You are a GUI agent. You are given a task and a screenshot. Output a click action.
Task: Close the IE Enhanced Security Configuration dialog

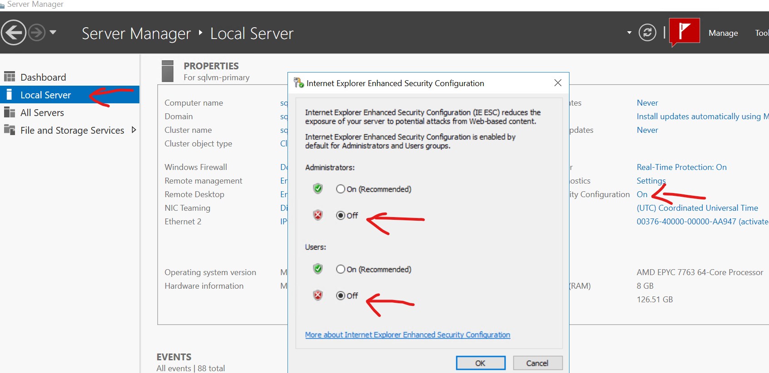point(558,82)
